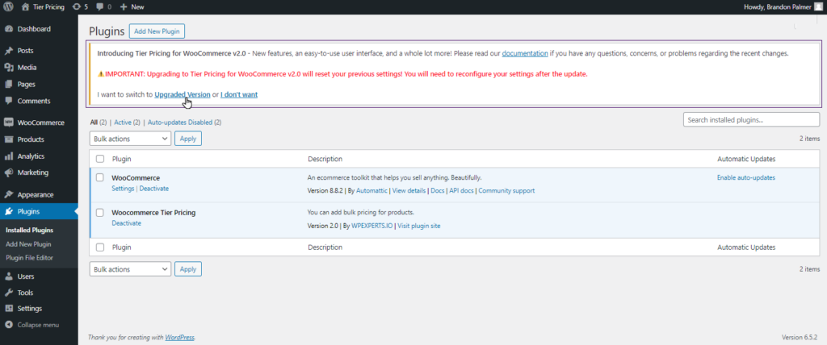This screenshot has width=827, height=345.
Task: Click the top Automatic Updates column header
Action: click(x=746, y=159)
